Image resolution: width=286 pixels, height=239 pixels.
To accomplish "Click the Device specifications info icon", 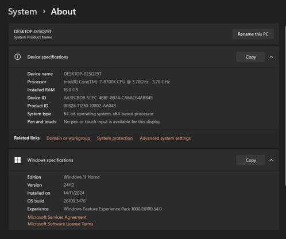I will tap(18, 57).
